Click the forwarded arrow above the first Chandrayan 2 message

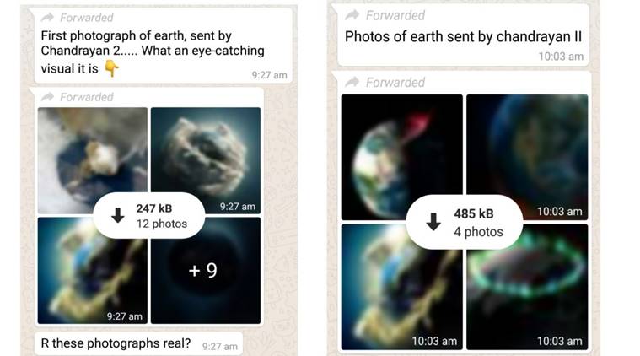tap(48, 17)
